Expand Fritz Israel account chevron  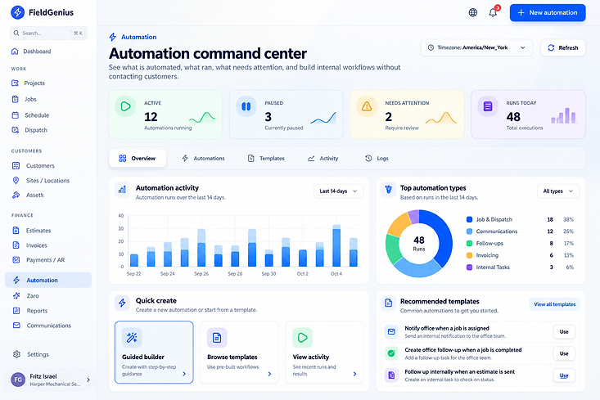[88, 380]
